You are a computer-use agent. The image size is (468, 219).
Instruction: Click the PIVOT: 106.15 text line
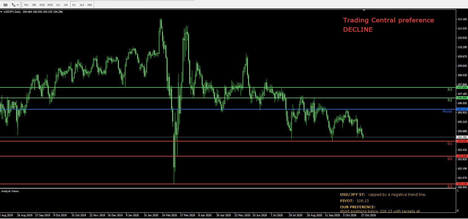[x=355, y=201]
